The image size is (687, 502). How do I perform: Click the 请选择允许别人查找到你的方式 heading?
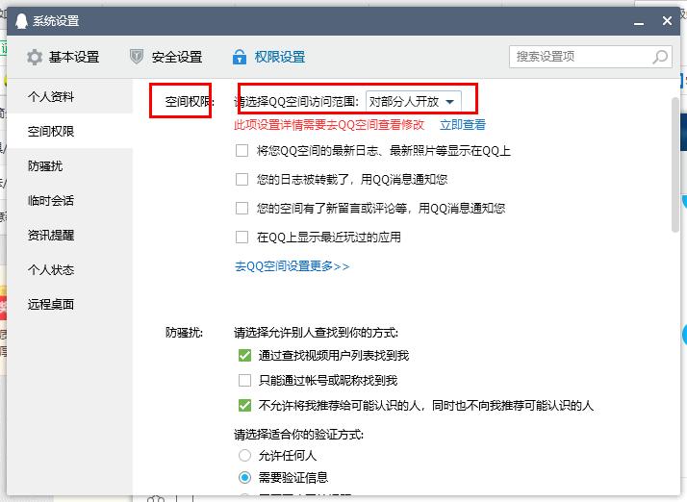point(316,333)
